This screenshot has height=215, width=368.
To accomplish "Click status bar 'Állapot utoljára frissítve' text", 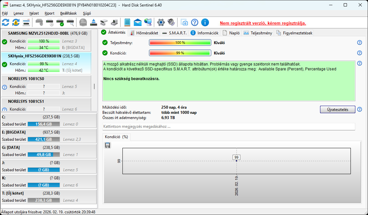I will pyautogui.click(x=48, y=212).
